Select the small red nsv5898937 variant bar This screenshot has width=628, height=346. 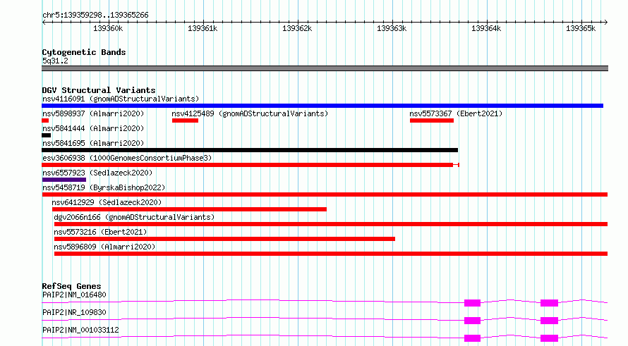[x=45, y=121]
